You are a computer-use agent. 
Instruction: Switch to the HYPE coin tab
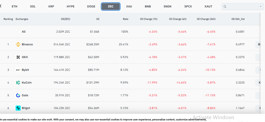(71, 7)
